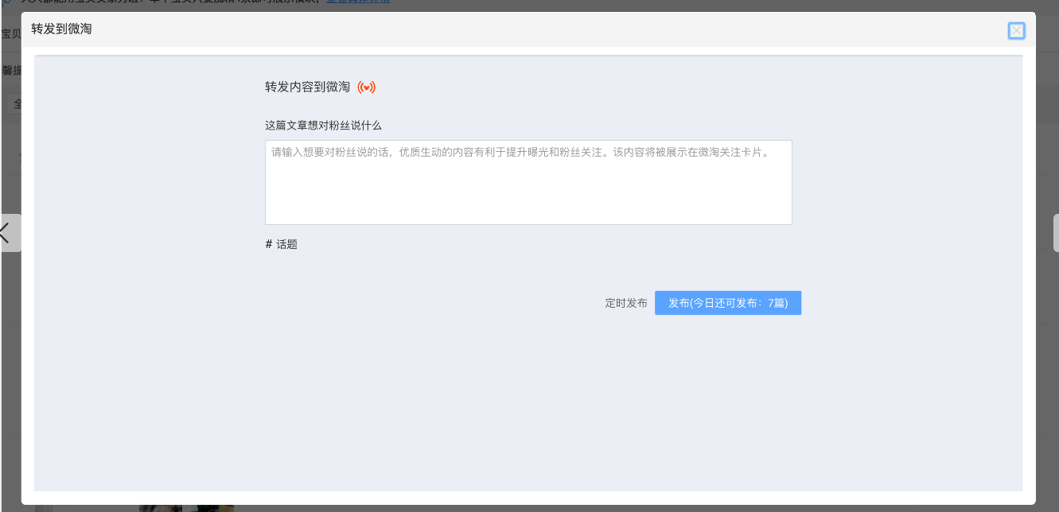Image resolution: width=1059 pixels, height=512 pixels.
Task: Click the gray title bar of dialog
Action: (x=528, y=29)
